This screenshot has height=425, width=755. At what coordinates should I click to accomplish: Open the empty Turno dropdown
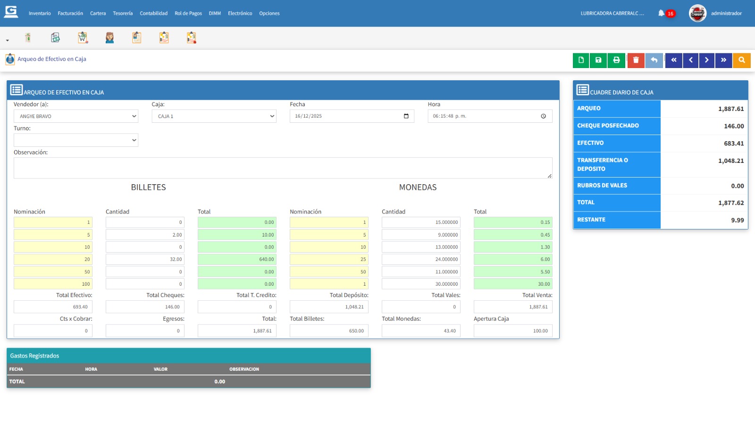[x=76, y=140]
